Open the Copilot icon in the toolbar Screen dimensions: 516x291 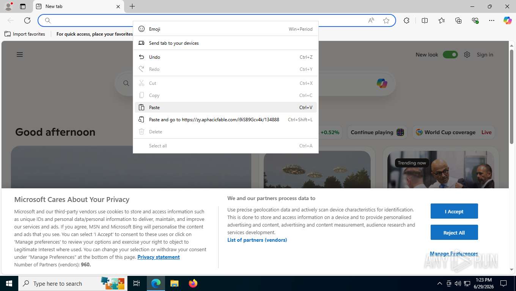(507, 20)
